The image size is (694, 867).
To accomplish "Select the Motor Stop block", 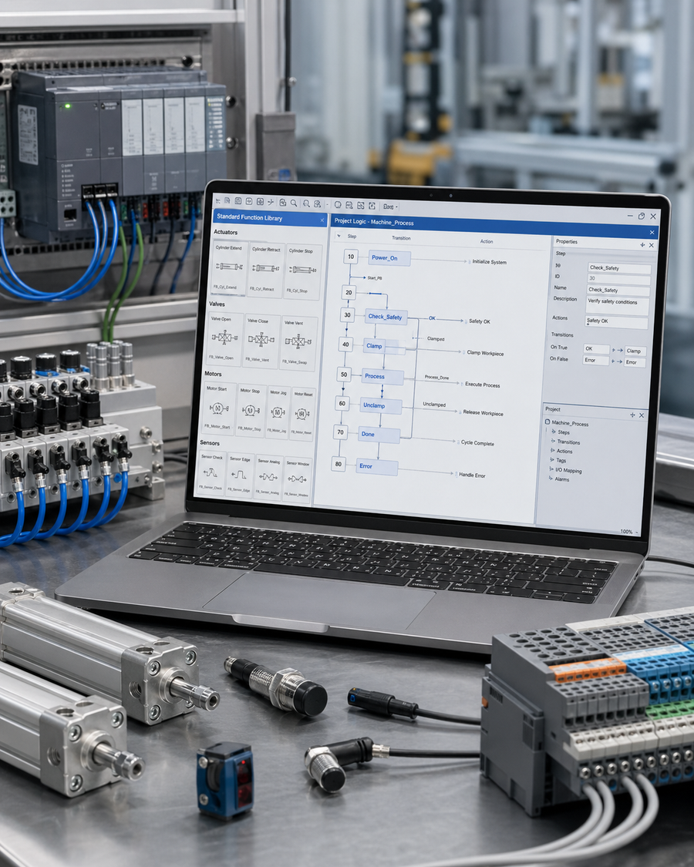I will click(251, 410).
